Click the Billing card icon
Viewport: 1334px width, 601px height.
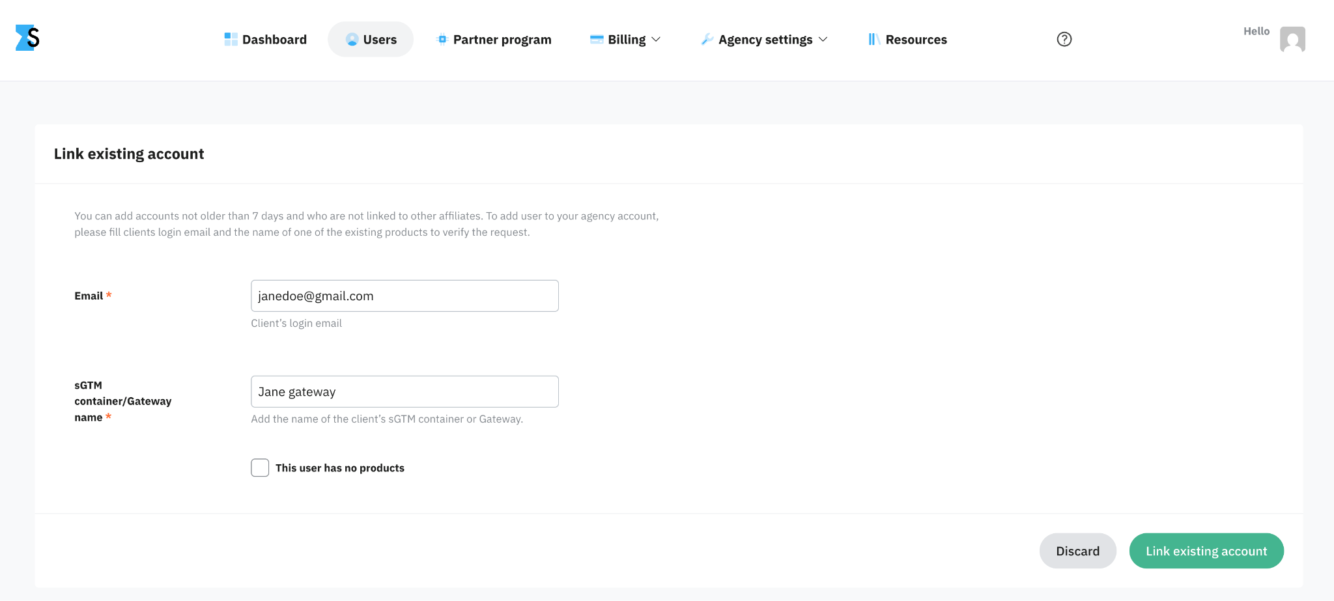[x=597, y=39]
